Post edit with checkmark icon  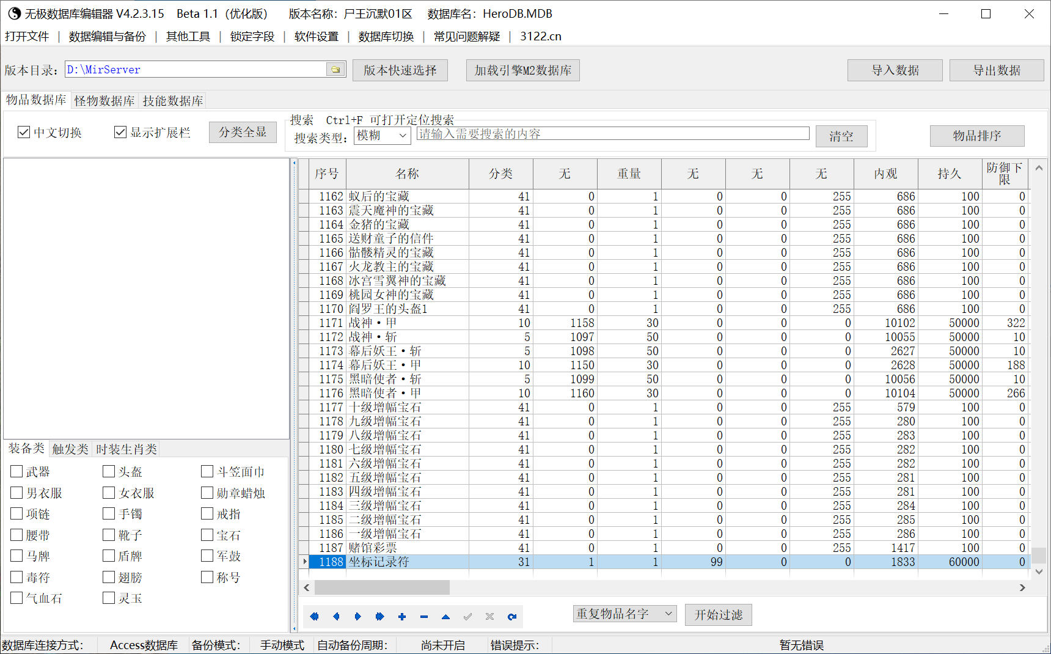point(468,617)
